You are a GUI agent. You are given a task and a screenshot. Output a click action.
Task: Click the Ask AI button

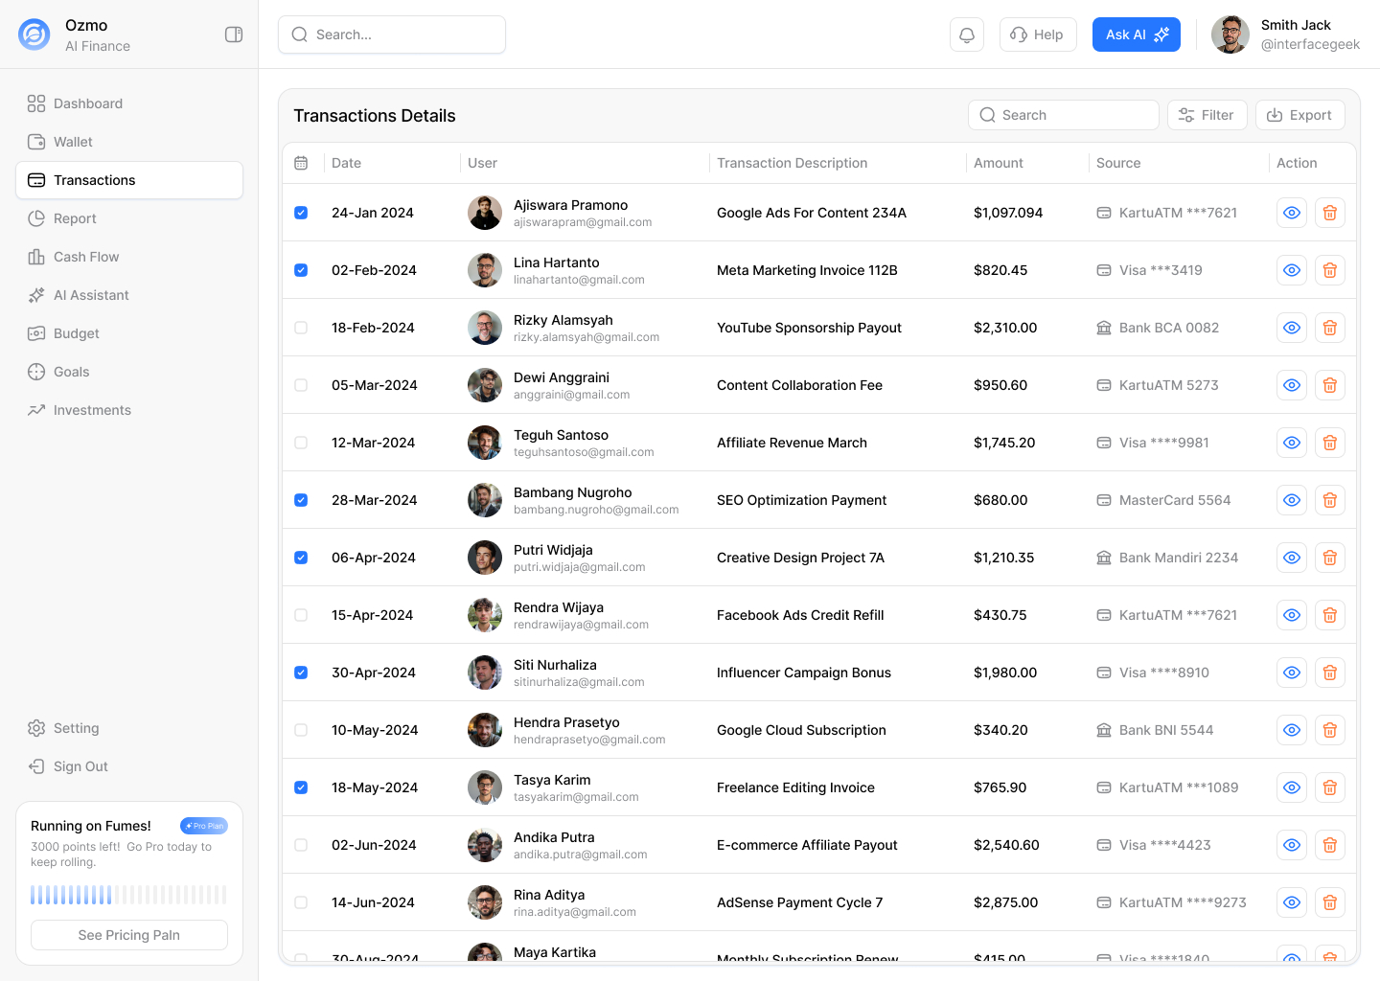click(1136, 34)
